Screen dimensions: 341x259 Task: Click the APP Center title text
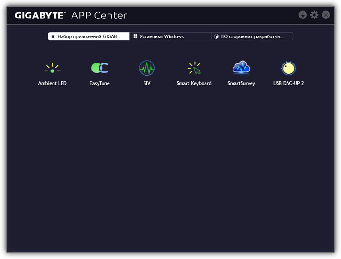99,16
